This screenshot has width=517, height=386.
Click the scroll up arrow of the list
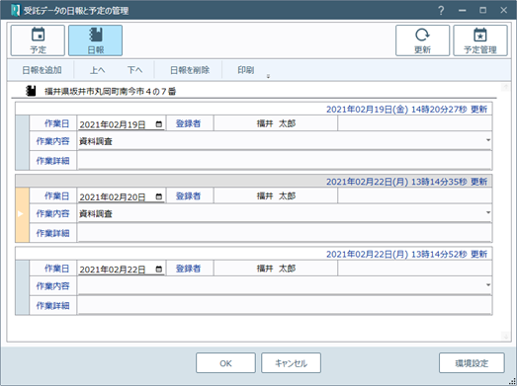[505, 87]
